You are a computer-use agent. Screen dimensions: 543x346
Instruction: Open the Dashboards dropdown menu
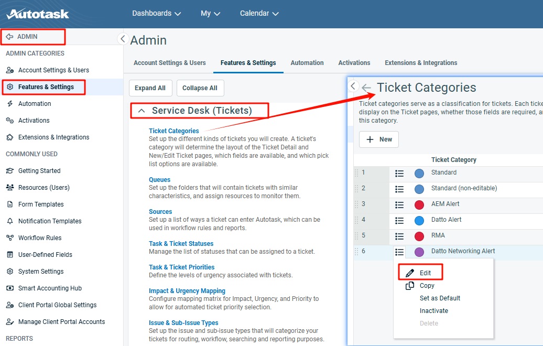point(156,14)
